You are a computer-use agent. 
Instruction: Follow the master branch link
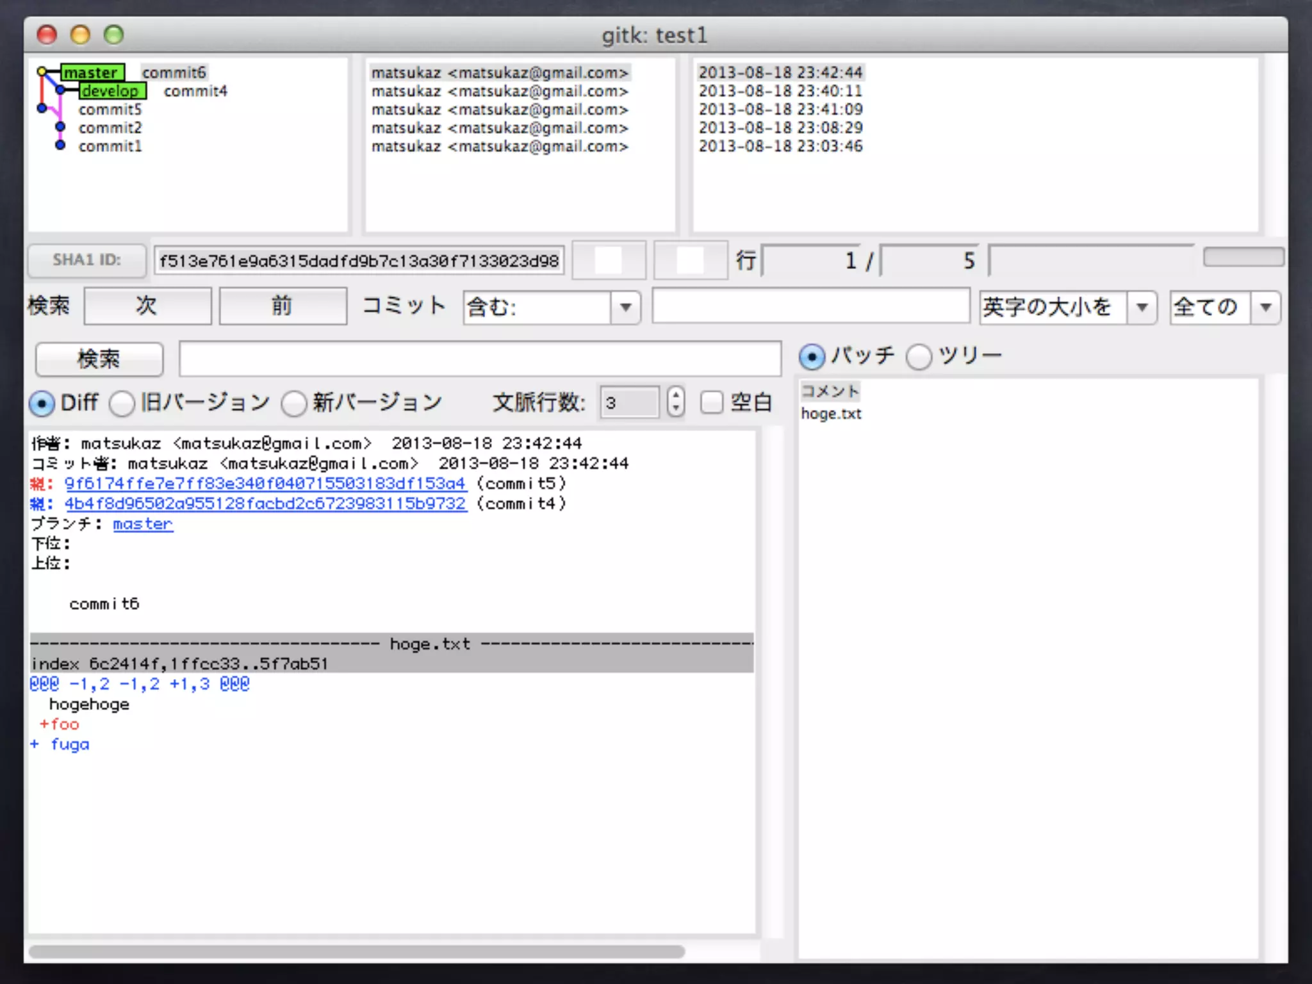coord(143,524)
